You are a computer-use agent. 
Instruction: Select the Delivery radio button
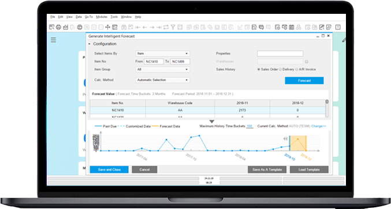click(280, 69)
